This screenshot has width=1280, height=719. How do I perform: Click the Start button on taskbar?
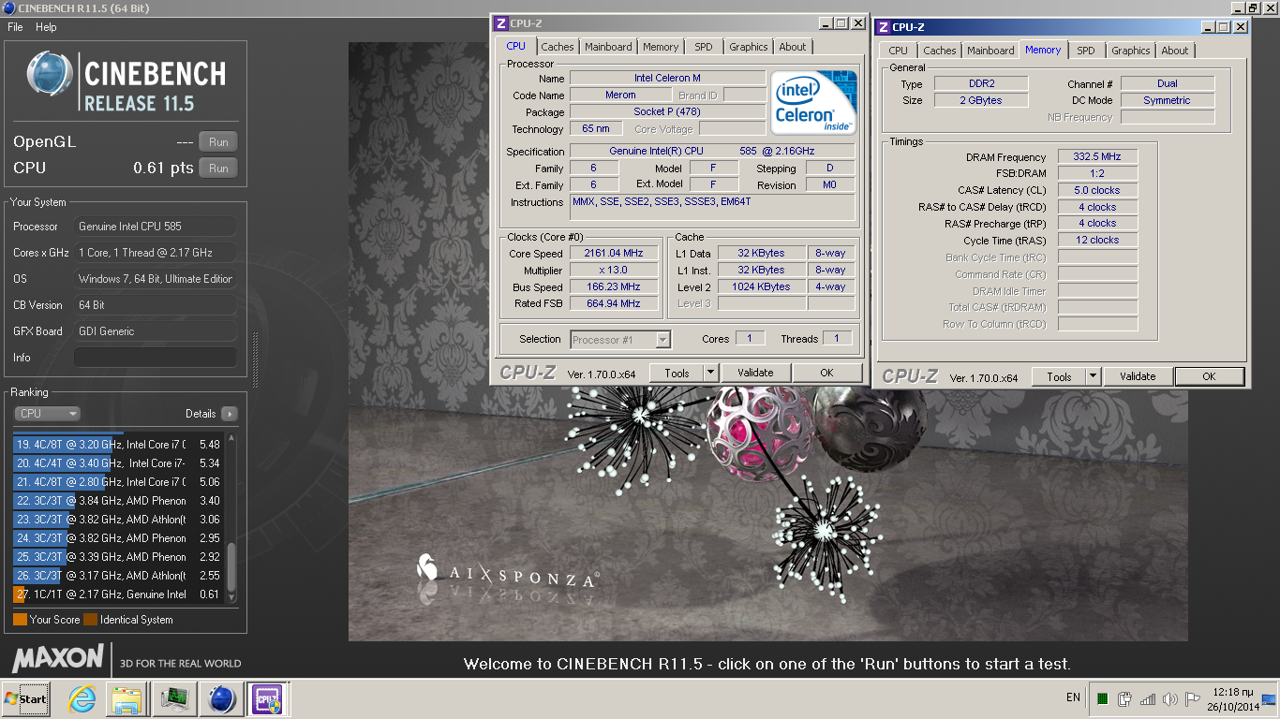[26, 698]
